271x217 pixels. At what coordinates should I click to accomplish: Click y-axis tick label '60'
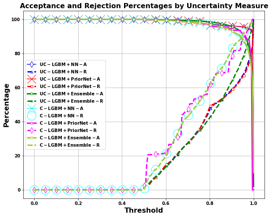tap(17, 88)
